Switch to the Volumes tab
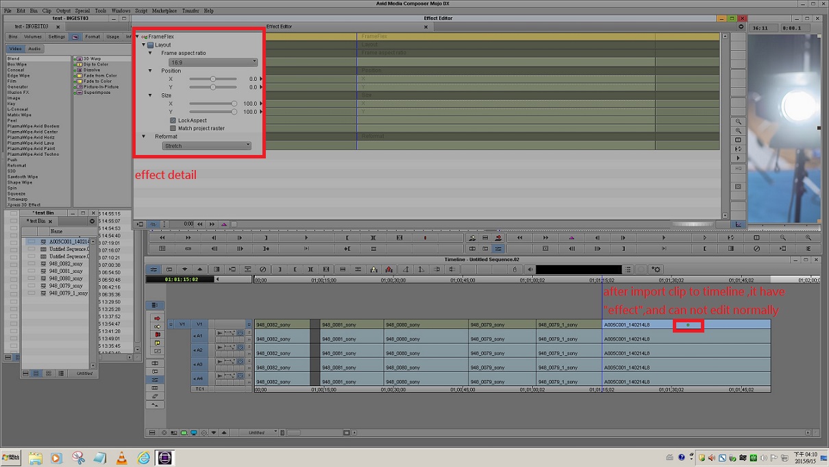This screenshot has height=467, width=829. (x=33, y=37)
